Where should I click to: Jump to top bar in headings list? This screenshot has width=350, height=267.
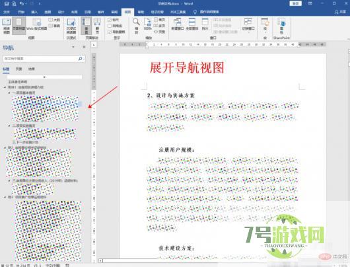44,77
